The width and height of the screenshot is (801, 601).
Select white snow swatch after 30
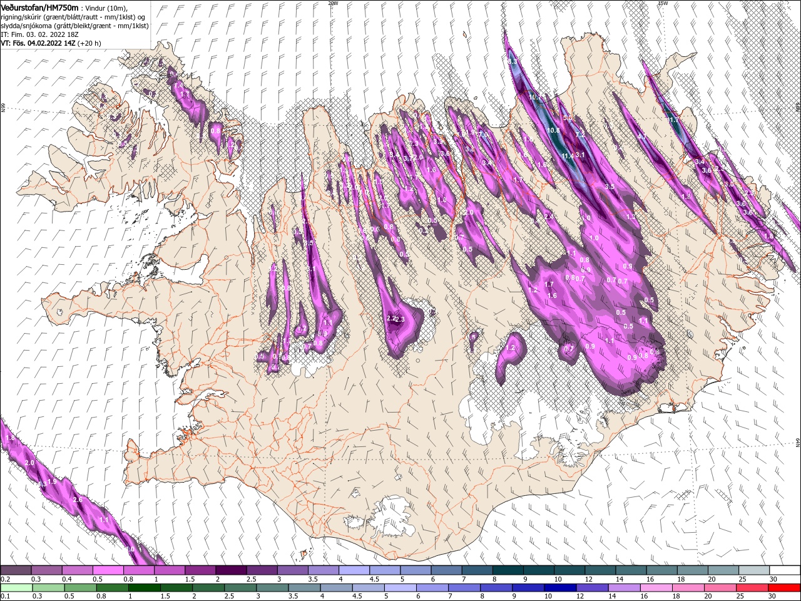coord(785,570)
